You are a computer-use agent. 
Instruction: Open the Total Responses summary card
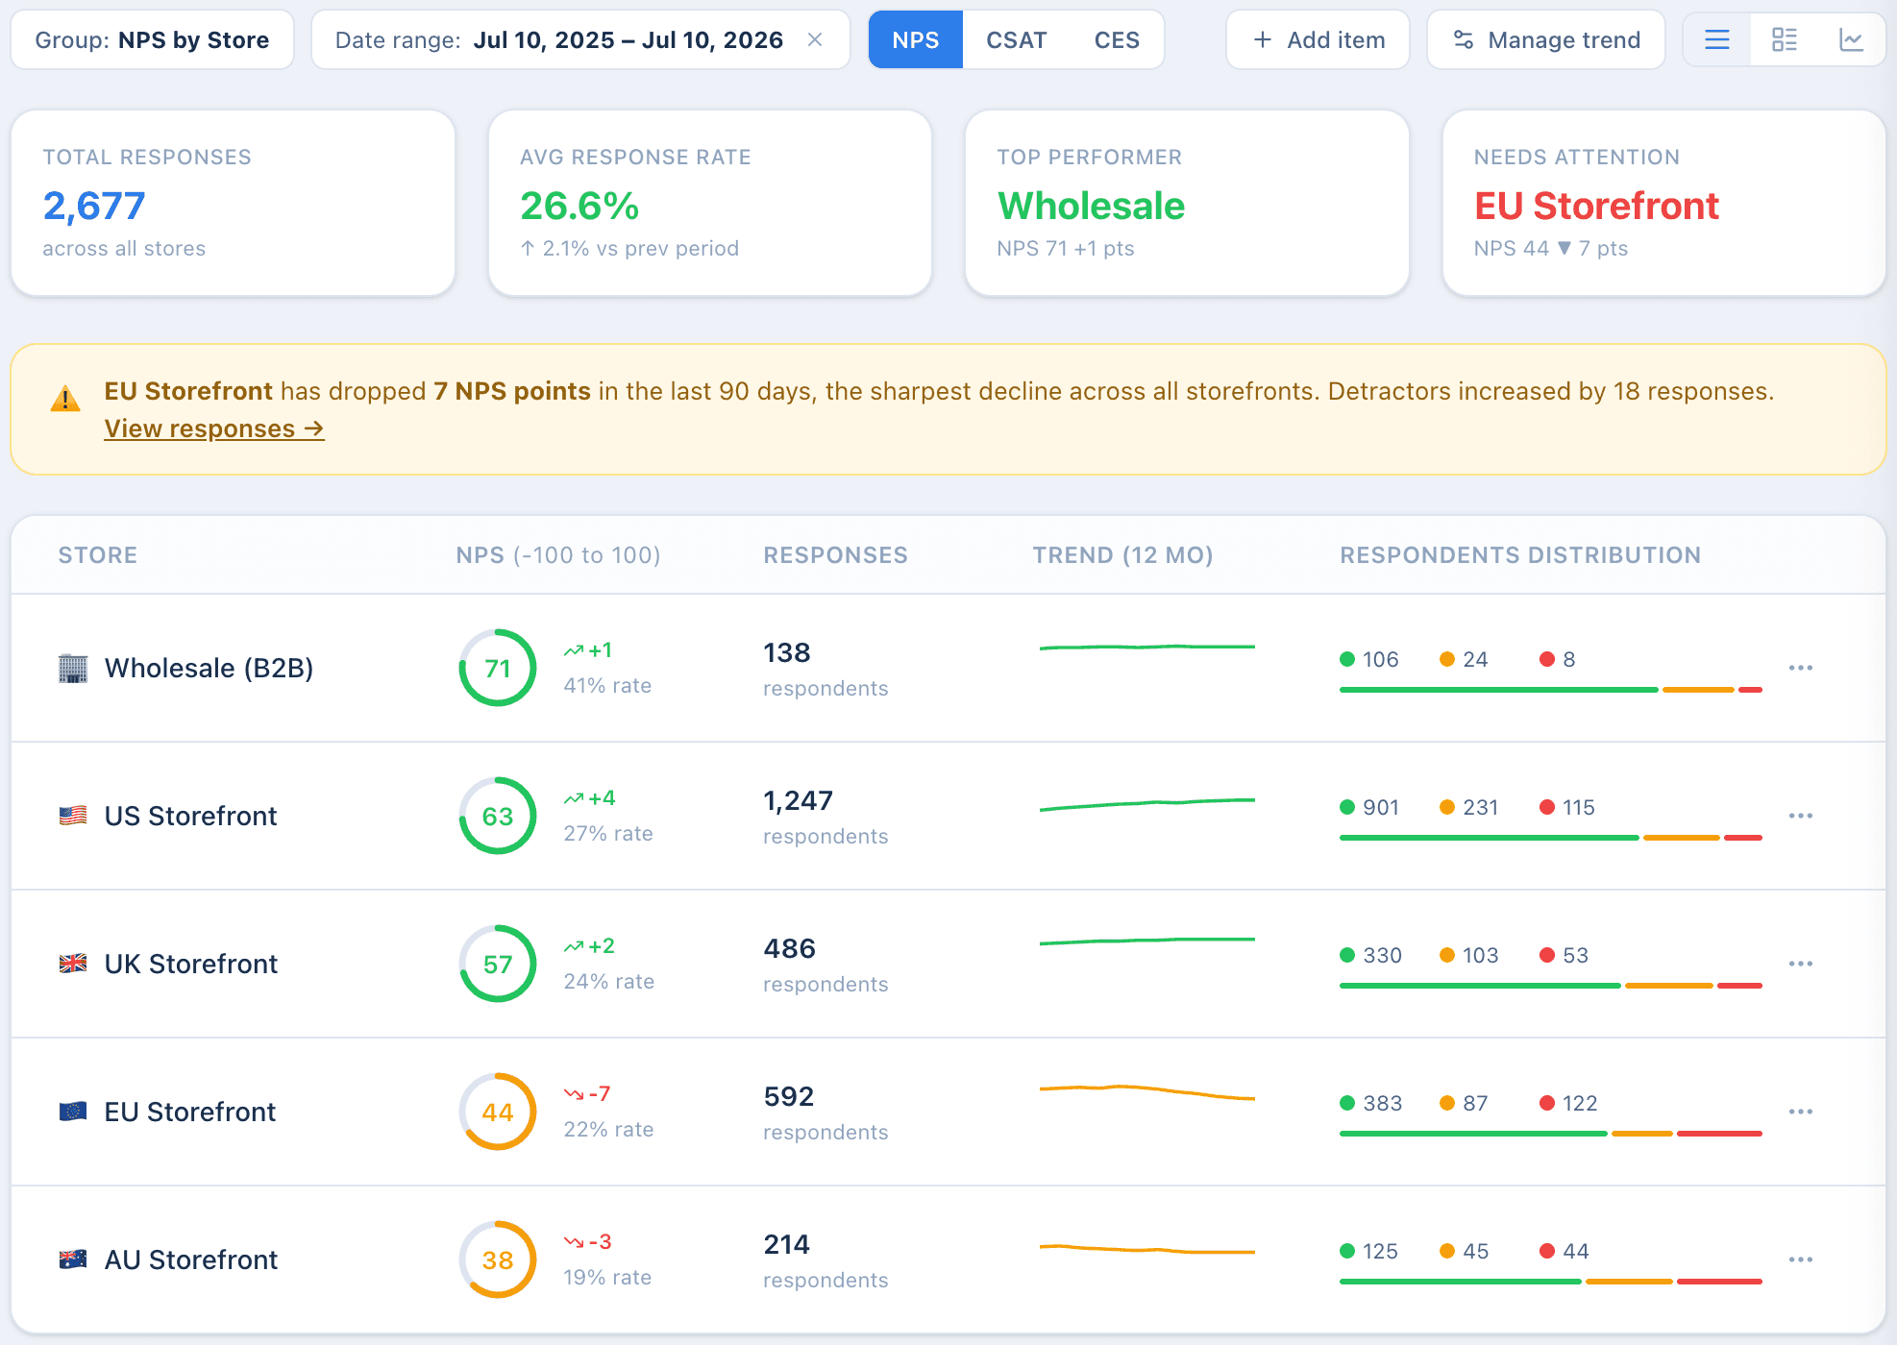(233, 203)
